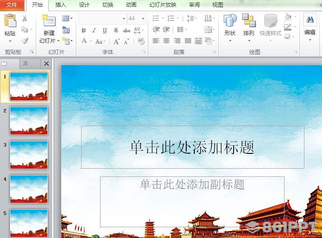Click the Text Direction icon
Viewport: 322px width, 238px height.
click(208, 18)
